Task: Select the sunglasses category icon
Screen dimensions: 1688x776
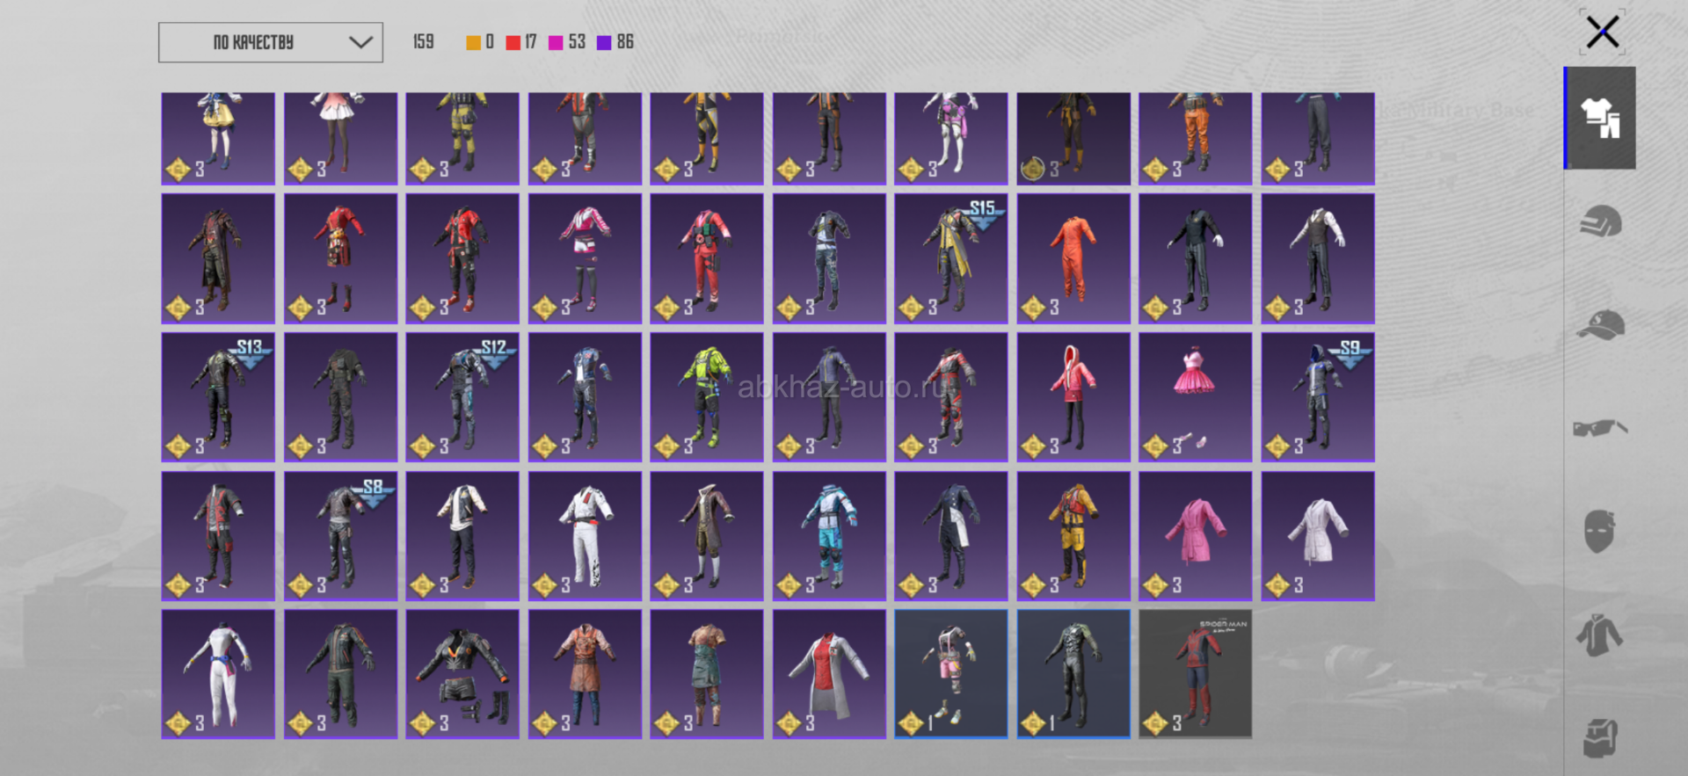Action: (1600, 428)
